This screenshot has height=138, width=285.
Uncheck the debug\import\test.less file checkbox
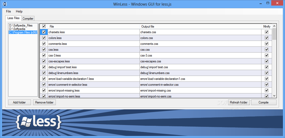44,67
